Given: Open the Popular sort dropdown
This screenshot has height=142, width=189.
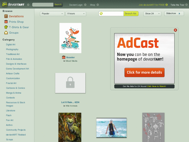Looking at the screenshot, I should (x=52, y=14).
